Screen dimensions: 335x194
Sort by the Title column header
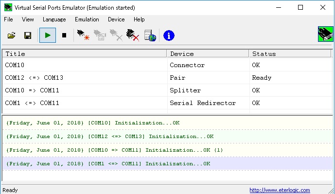click(85, 53)
